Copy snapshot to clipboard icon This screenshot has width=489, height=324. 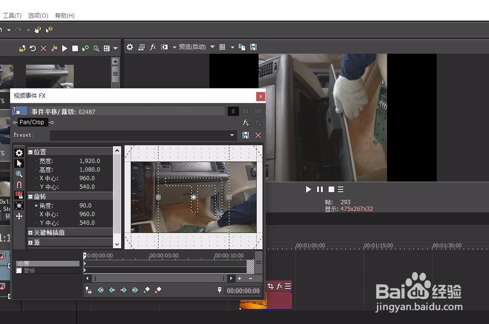tap(242, 47)
